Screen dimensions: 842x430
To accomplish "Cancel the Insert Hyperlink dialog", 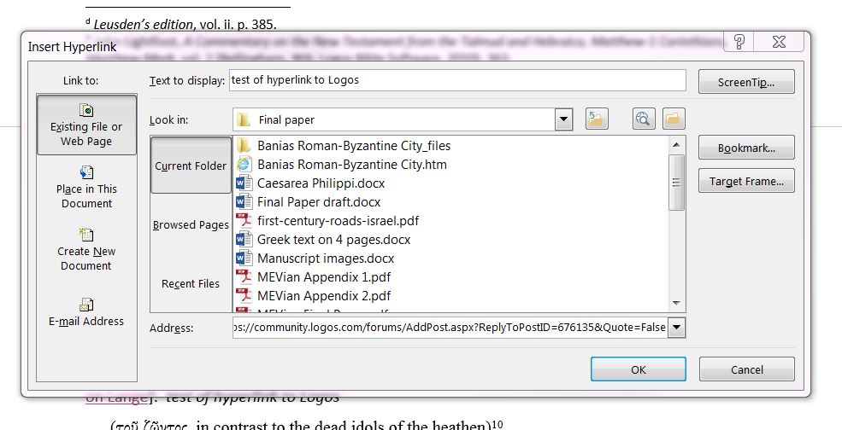I will tap(746, 369).
